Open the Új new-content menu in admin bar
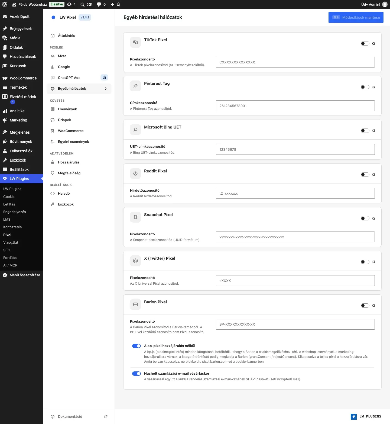Viewport: 390px width, 424px height. click(x=115, y=4)
